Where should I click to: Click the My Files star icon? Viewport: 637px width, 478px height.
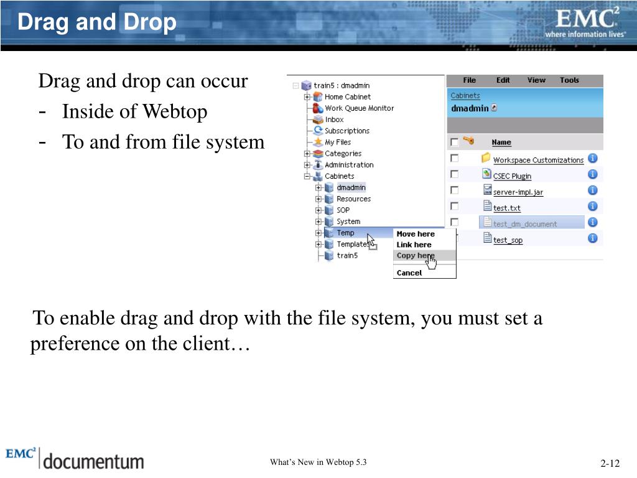(x=318, y=142)
